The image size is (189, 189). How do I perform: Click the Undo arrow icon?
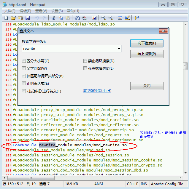(37, 18)
